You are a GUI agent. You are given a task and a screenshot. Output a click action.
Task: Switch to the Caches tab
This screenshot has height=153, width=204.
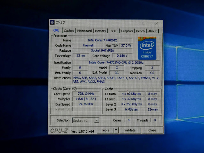pyautogui.click(x=69, y=31)
